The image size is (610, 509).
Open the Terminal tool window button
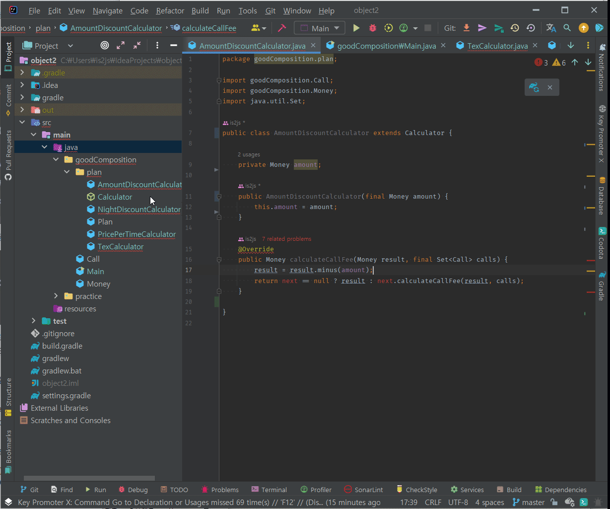click(269, 490)
